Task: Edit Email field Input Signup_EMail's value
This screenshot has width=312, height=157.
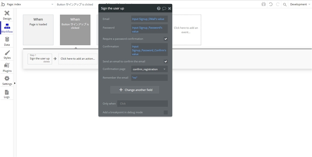Action: (149, 19)
